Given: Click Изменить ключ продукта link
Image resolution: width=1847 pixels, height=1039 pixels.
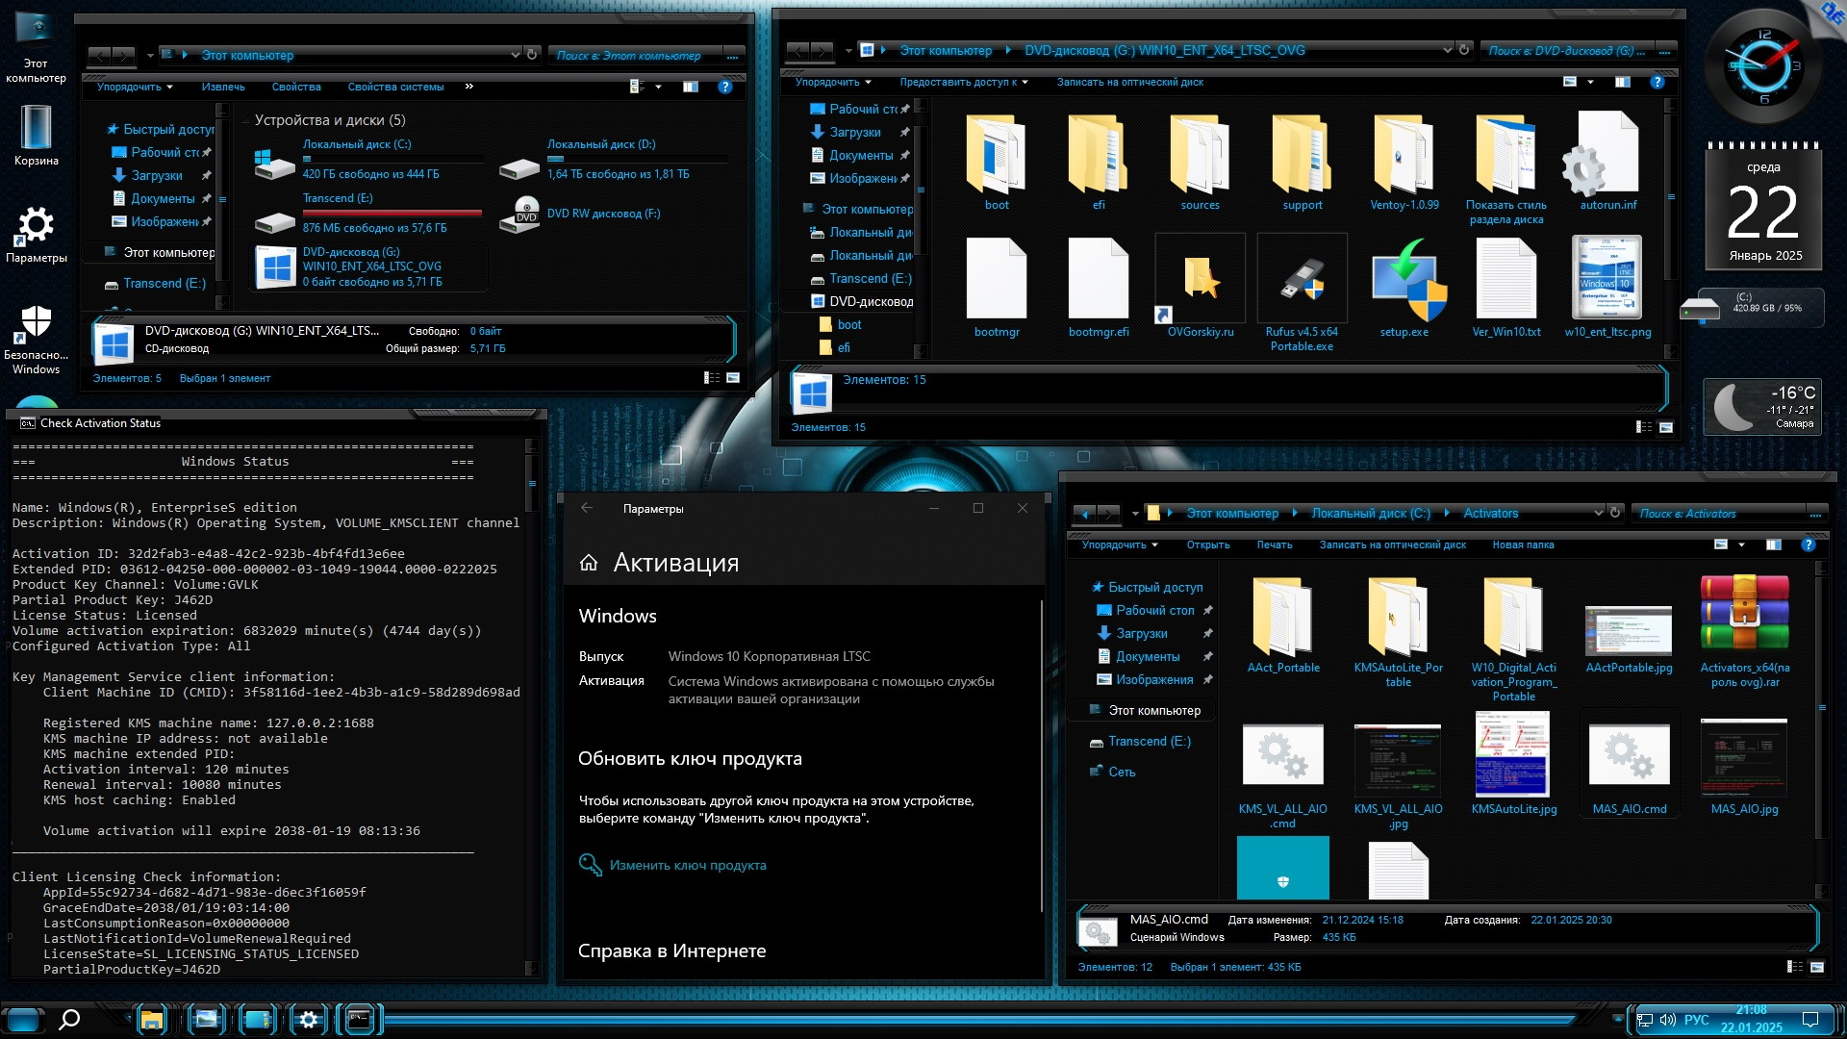Looking at the screenshot, I should 687,865.
